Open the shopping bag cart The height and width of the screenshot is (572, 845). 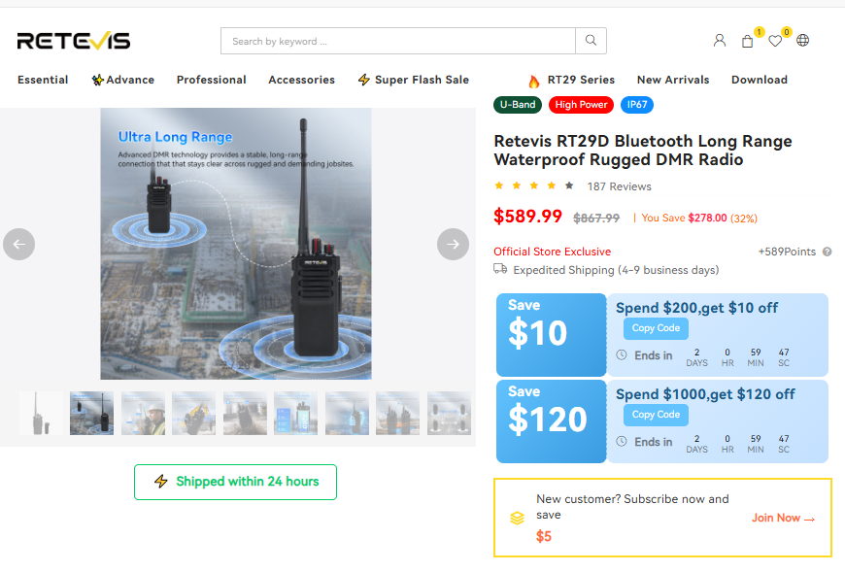tap(748, 41)
